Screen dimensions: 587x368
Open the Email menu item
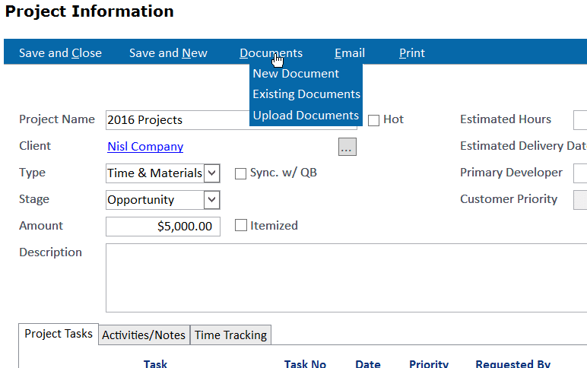coord(350,52)
